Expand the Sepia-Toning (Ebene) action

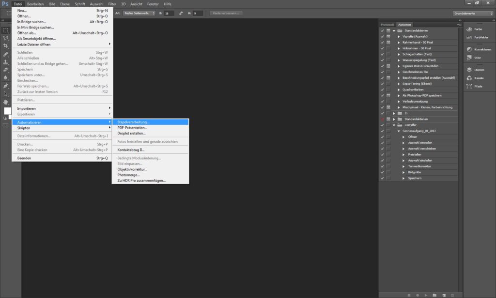point(399,84)
